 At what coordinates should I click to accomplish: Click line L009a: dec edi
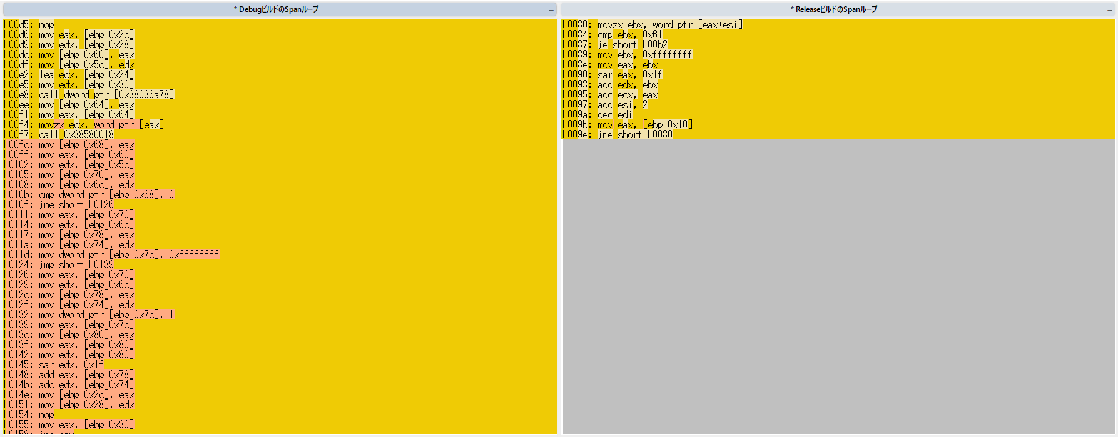pos(597,115)
